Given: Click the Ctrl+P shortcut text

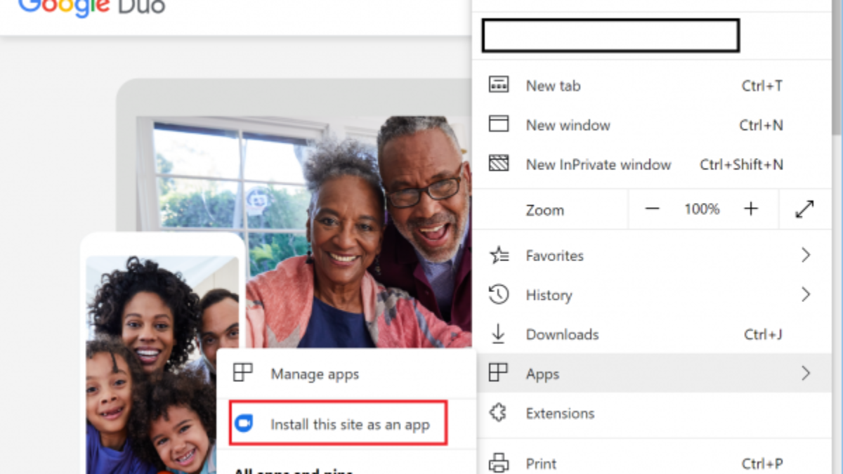Looking at the screenshot, I should 762,463.
